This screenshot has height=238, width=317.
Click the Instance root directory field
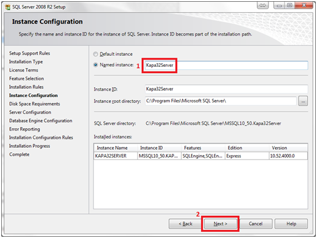(x=221, y=101)
